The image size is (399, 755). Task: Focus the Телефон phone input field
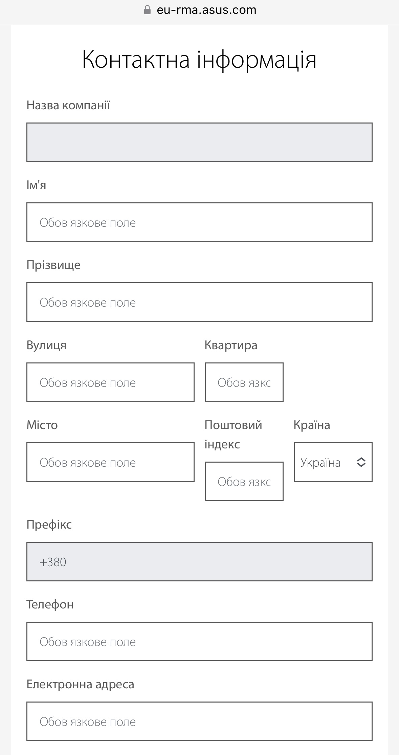(199, 641)
